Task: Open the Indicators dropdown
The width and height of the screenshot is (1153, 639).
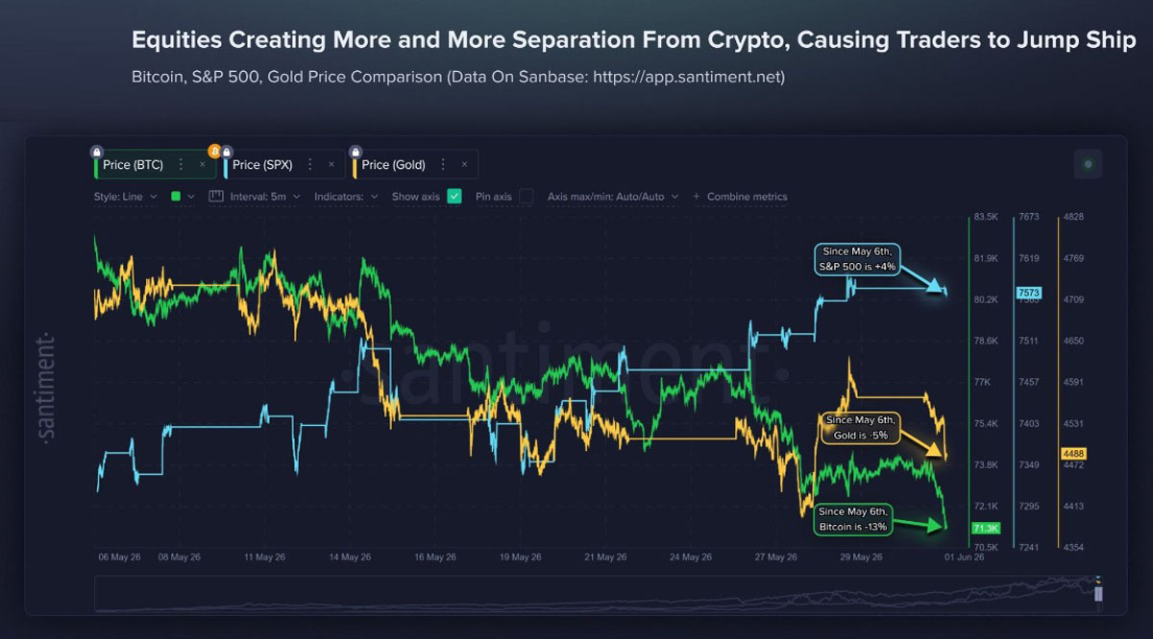Action: [345, 197]
